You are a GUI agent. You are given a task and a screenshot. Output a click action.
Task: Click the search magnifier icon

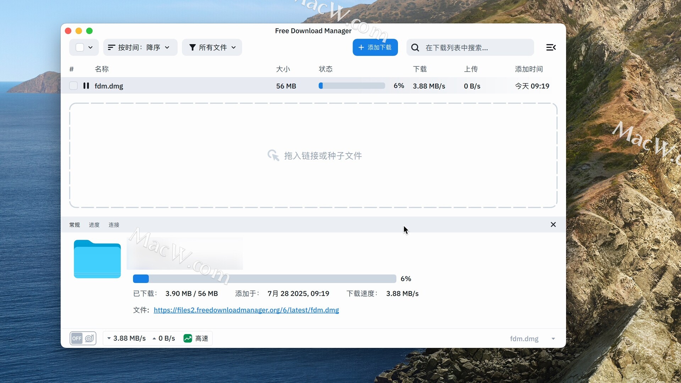pyautogui.click(x=415, y=48)
